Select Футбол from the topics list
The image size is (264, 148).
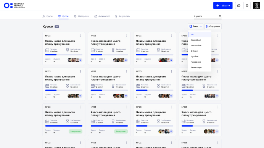(x=200, y=57)
